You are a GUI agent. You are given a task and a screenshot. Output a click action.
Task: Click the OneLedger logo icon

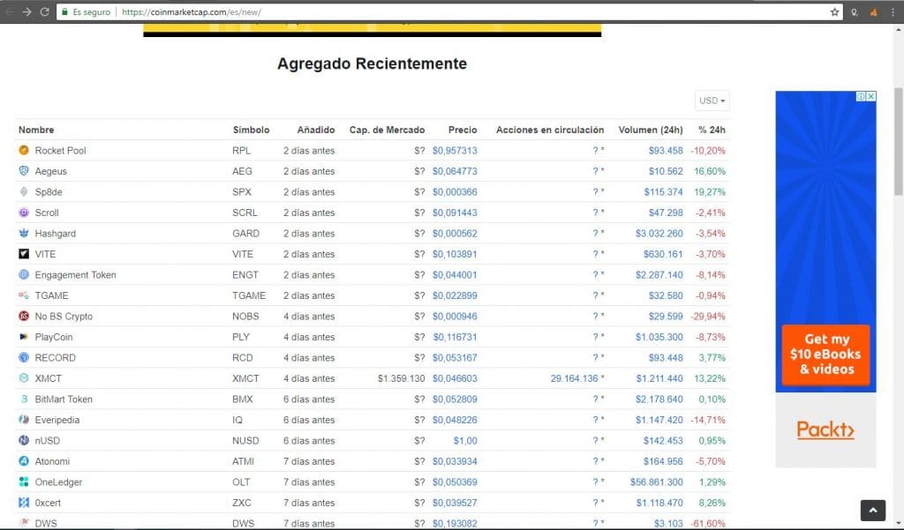click(24, 482)
